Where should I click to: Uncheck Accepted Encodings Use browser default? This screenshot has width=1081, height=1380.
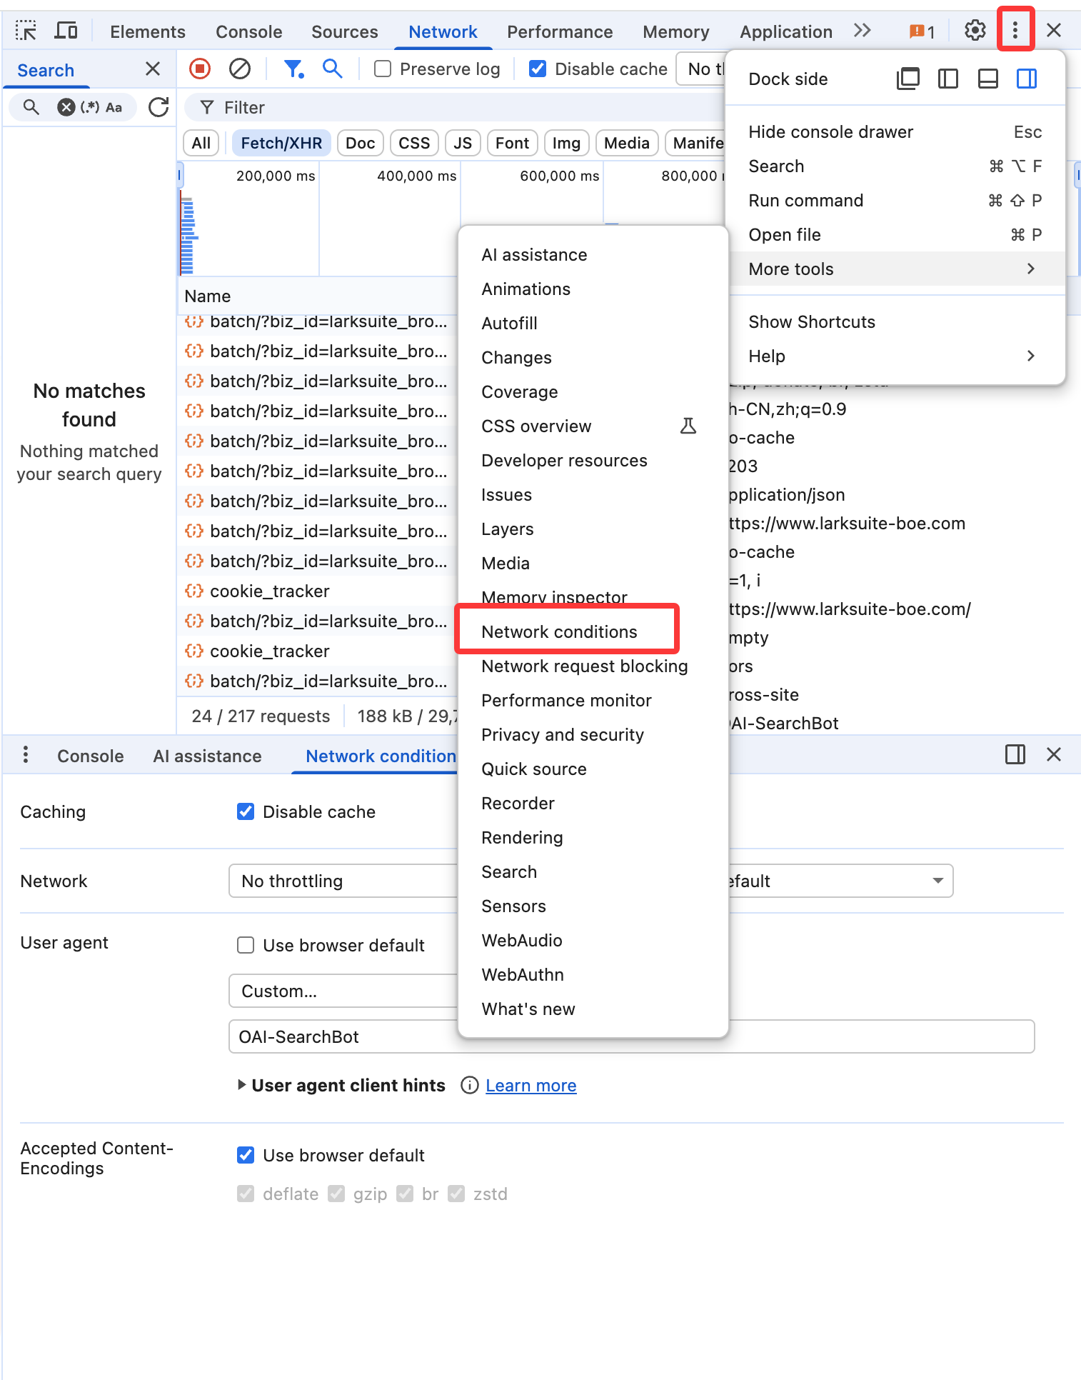pyautogui.click(x=246, y=1155)
